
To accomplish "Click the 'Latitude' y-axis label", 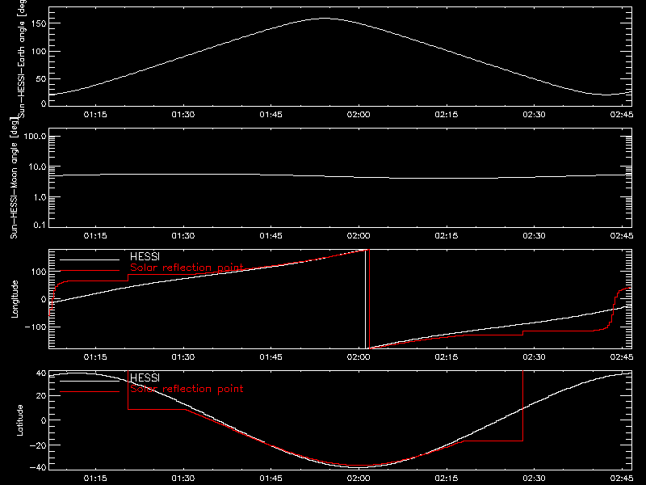I will click(x=19, y=420).
